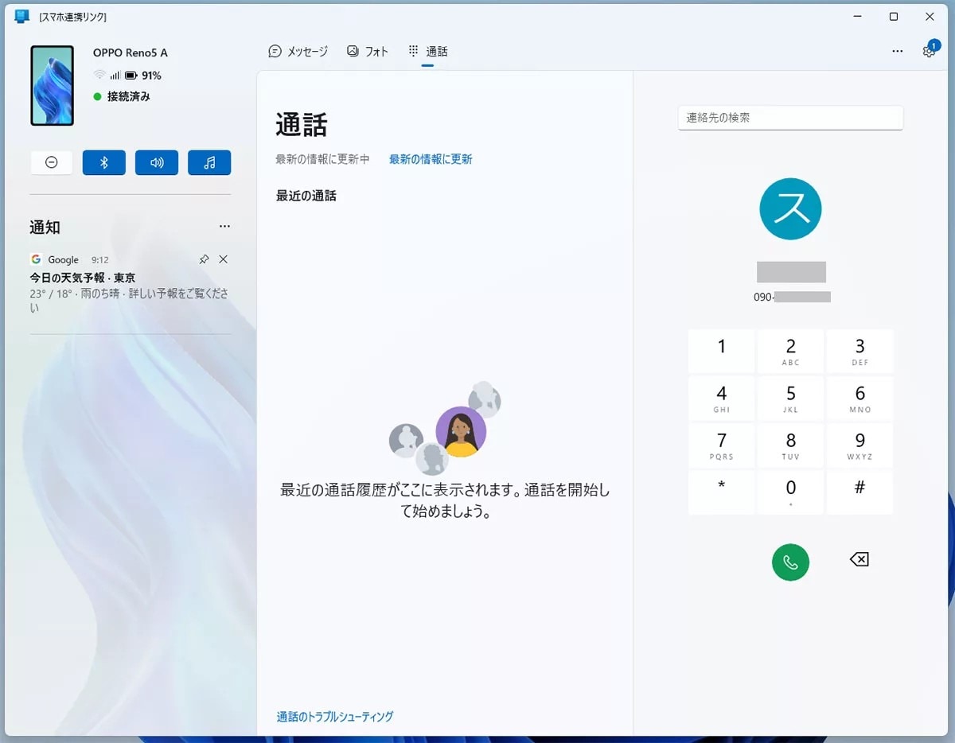Screen dimensions: 955x743
Task: Click the OPPO Reno5 A device name
Action: tap(131, 53)
